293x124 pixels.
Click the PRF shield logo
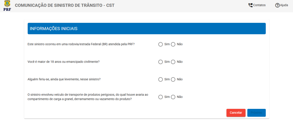pos(7,5)
